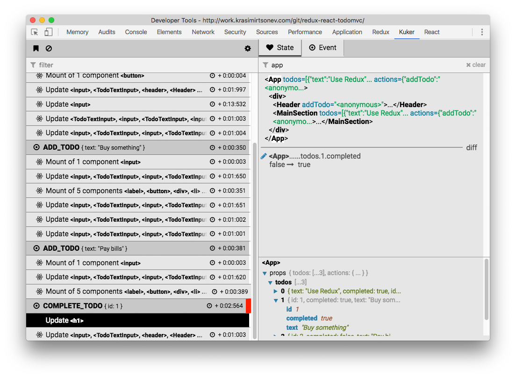The image size is (516, 378).
Task: Toggle device toolbar icon
Action: coord(48,32)
